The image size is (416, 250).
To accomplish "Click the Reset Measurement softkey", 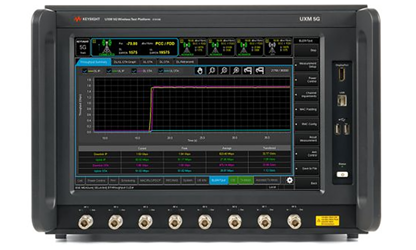I will tap(306, 139).
